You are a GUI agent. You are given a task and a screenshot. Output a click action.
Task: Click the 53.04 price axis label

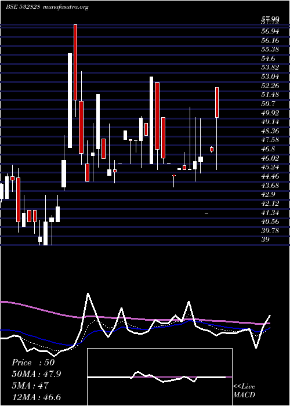[x=270, y=77]
